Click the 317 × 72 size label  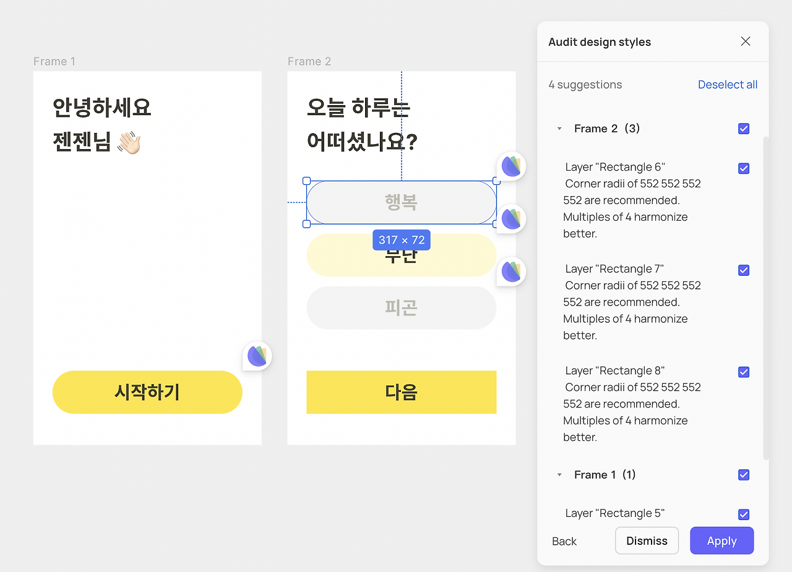[x=401, y=240]
